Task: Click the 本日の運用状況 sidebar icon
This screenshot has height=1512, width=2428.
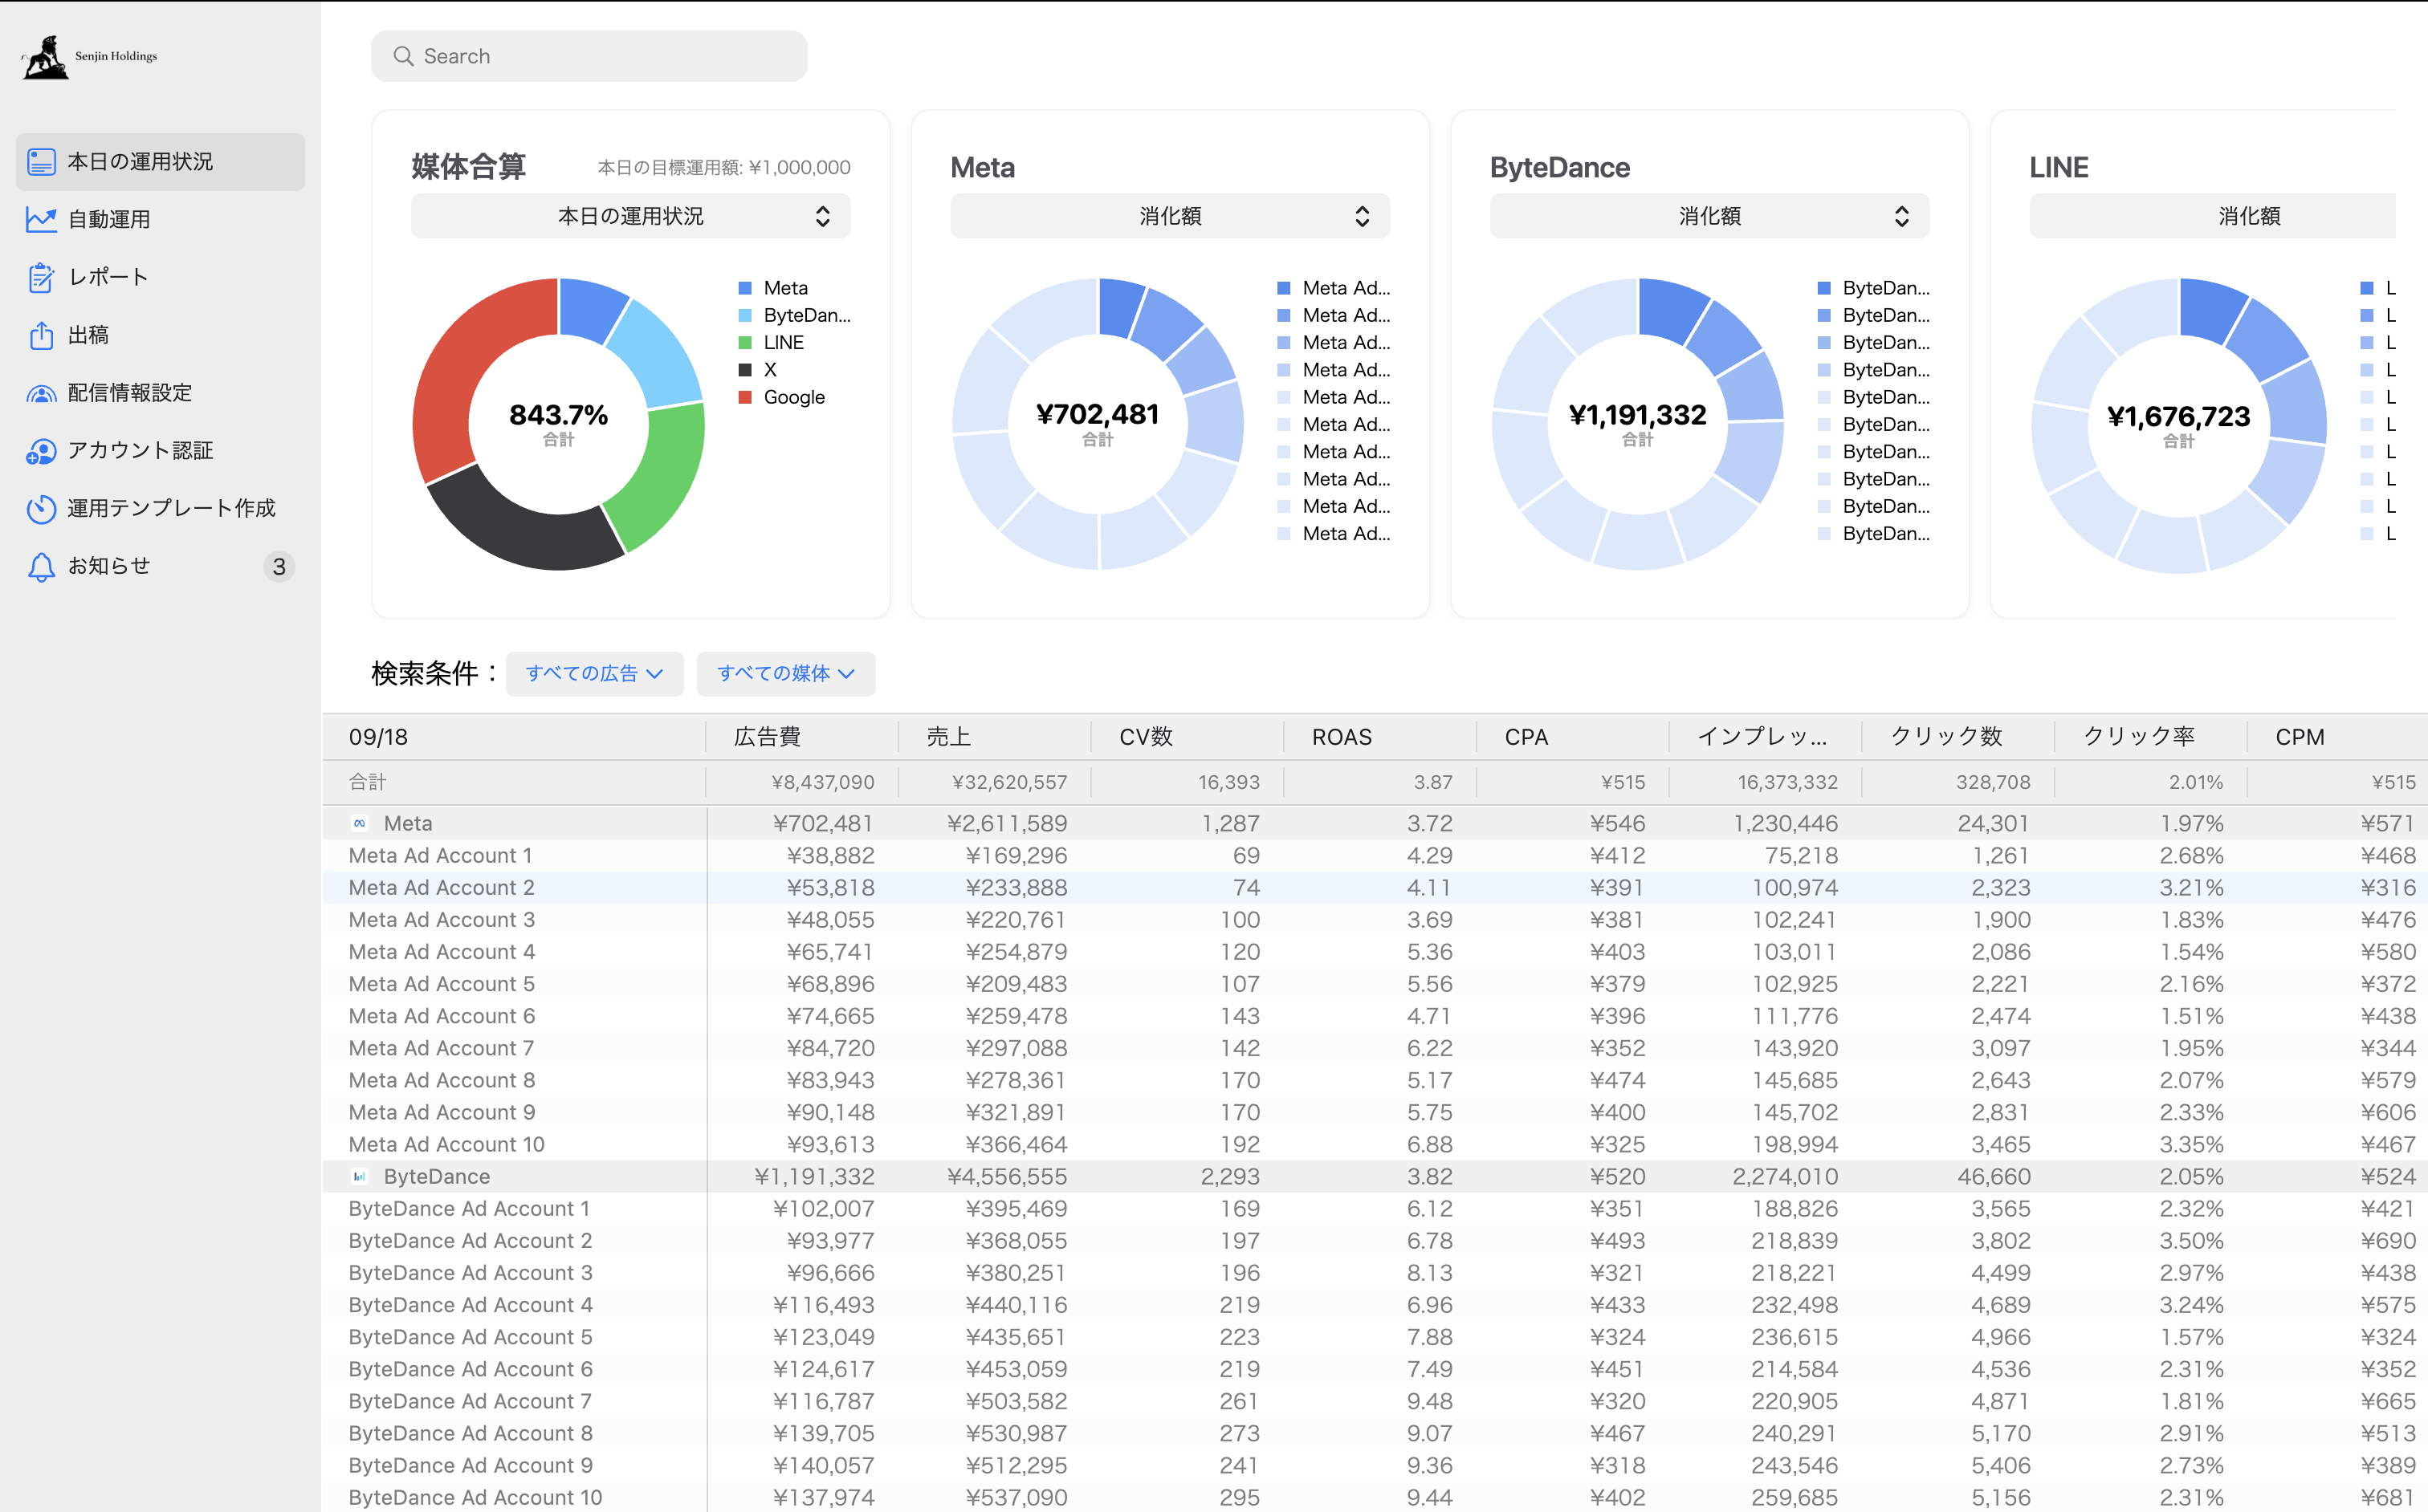Action: click(x=41, y=162)
